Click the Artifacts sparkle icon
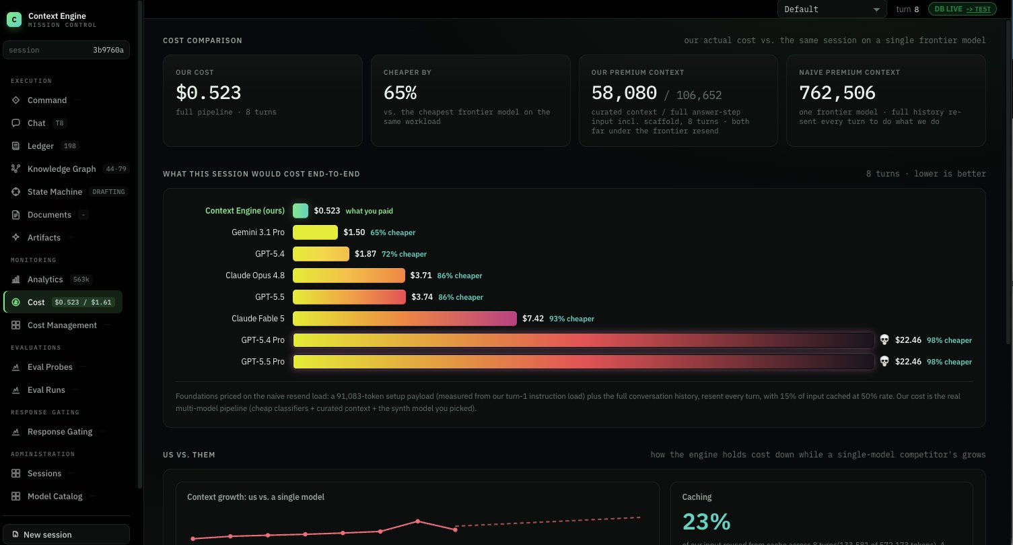The width and height of the screenshot is (1013, 545). [16, 238]
